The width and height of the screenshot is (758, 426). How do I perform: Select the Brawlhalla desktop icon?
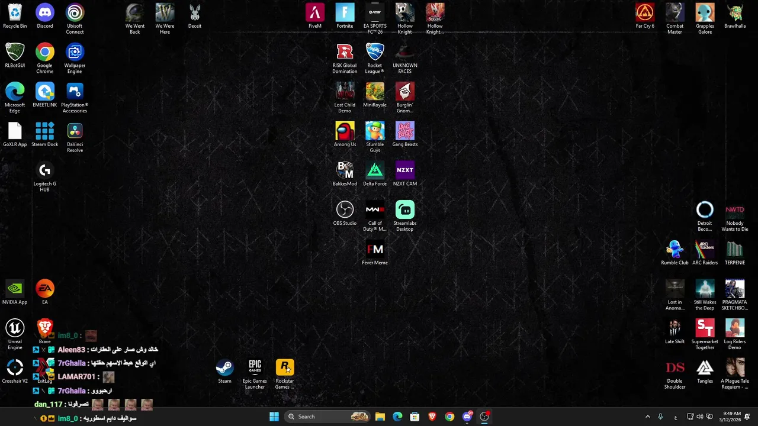735,16
